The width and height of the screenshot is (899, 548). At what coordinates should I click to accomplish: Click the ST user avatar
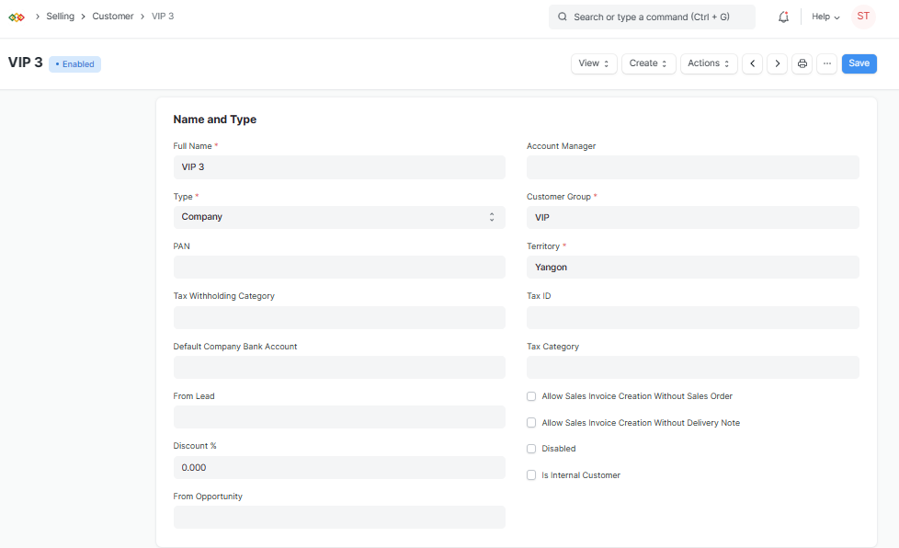coord(862,16)
